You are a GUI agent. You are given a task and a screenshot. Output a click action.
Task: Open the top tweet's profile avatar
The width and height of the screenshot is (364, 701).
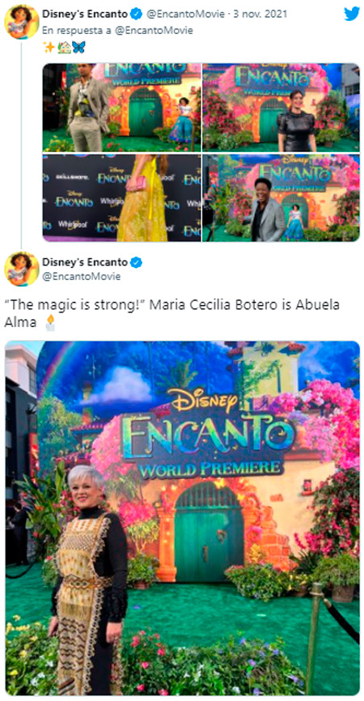(22, 22)
